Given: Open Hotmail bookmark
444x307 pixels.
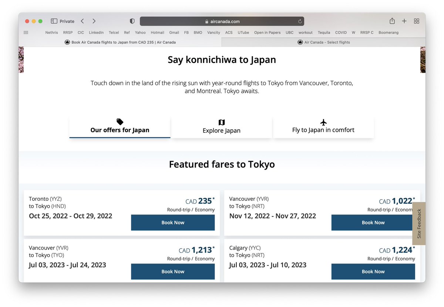Looking at the screenshot, I should pos(157,33).
